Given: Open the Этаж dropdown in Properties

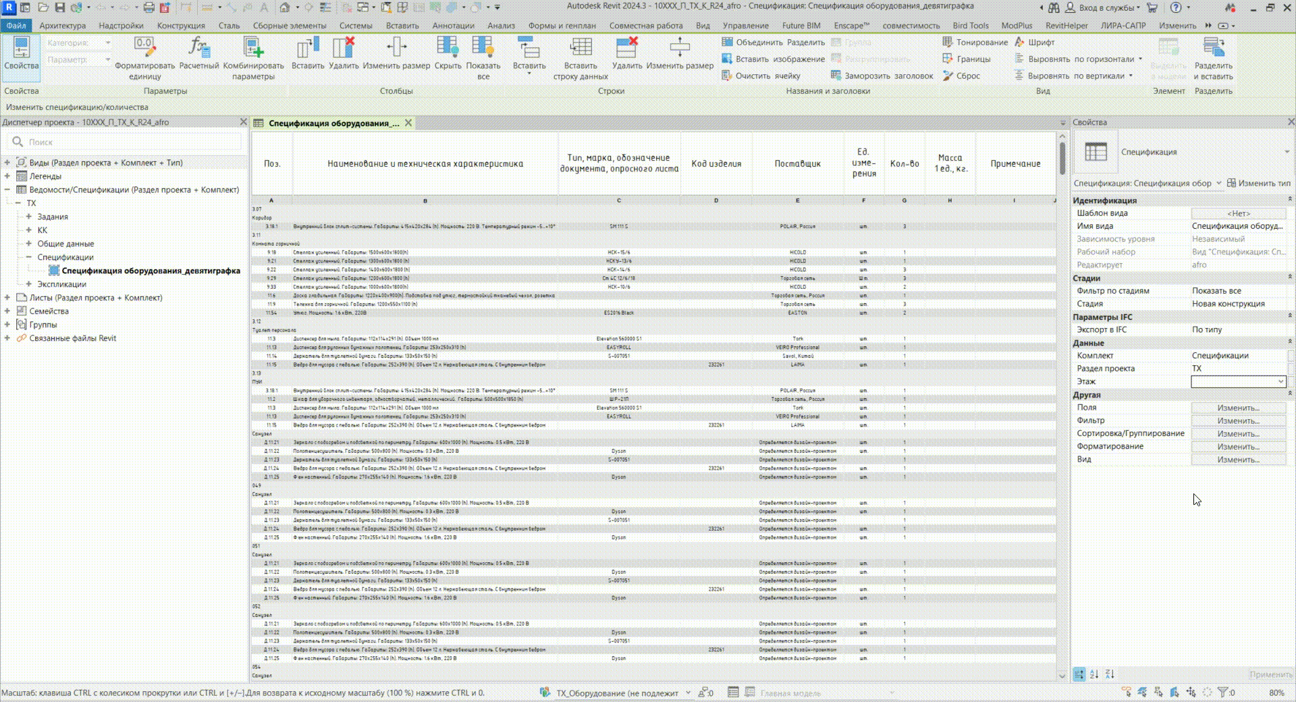Looking at the screenshot, I should tap(1280, 382).
